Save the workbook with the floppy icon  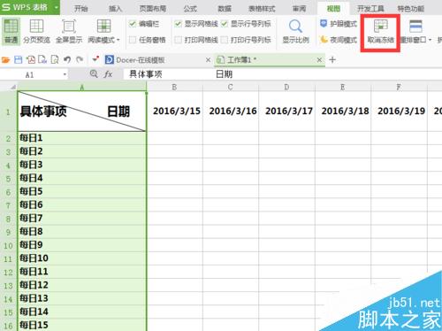point(19,60)
